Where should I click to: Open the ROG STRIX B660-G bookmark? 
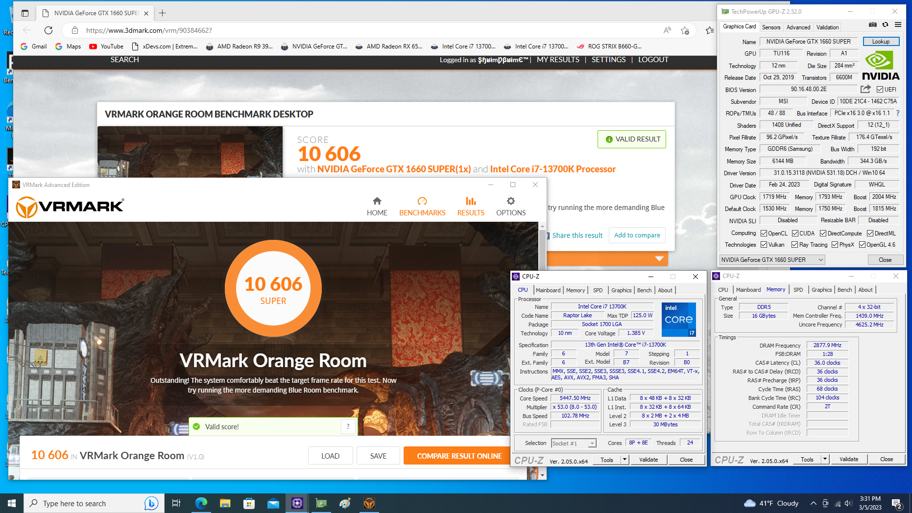click(609, 47)
